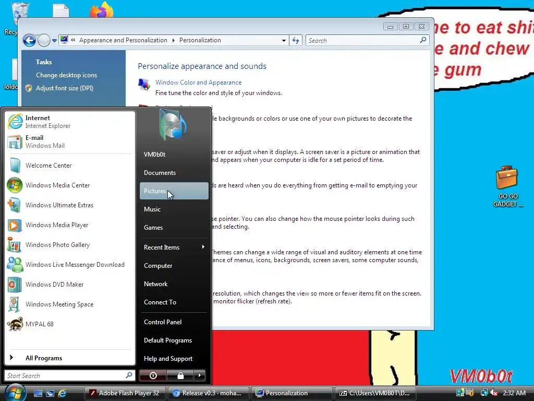
Task: Open VM0b0t user folder
Action: point(174,154)
